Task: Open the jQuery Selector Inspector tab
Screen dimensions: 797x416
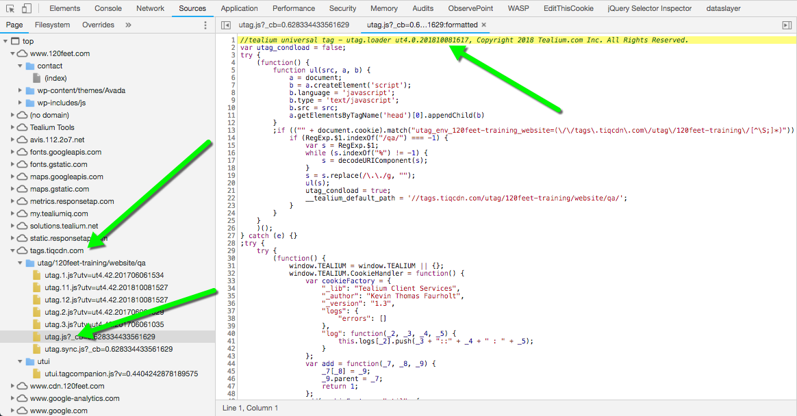Action: point(650,9)
